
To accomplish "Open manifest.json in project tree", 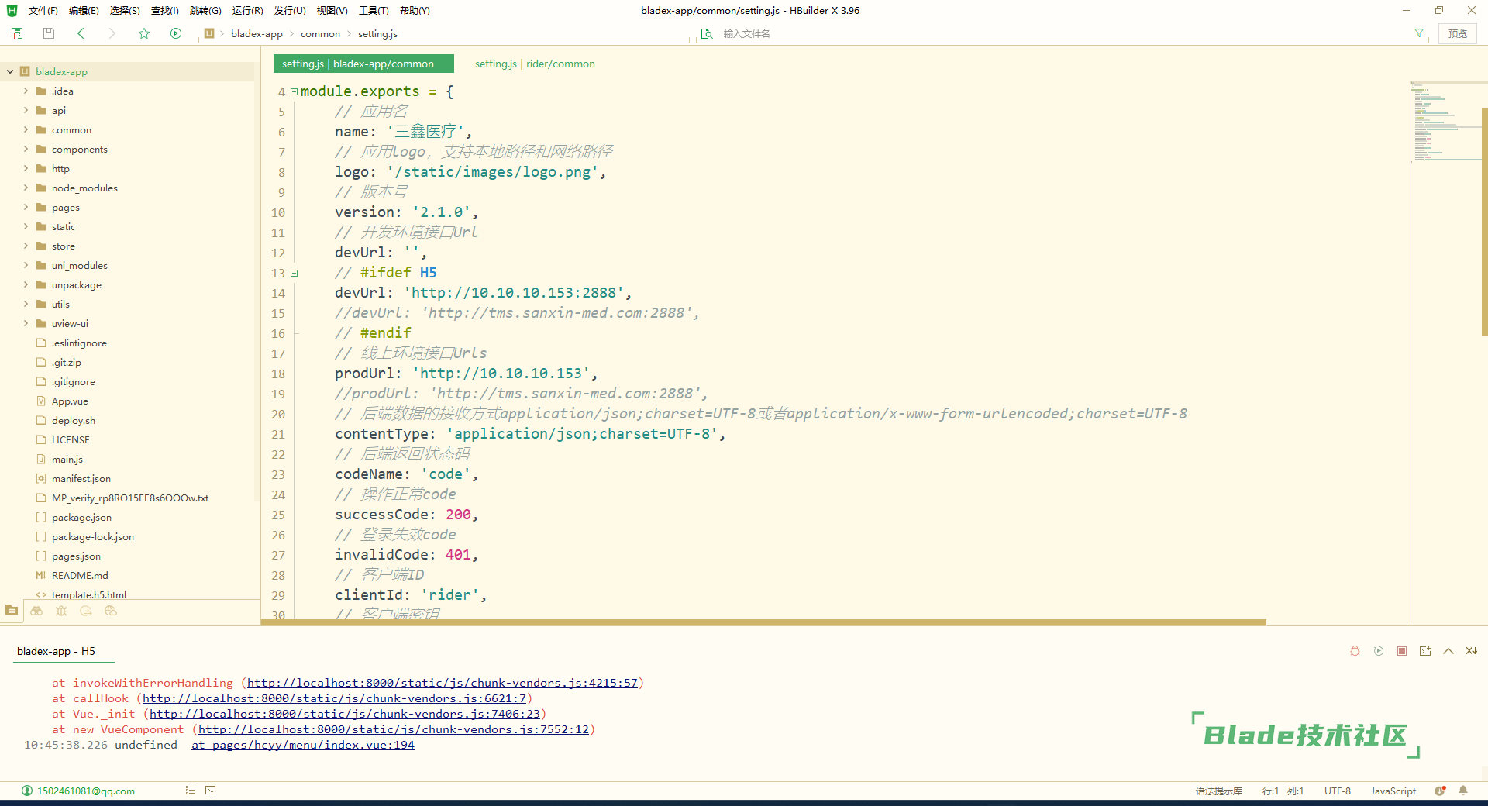I will (81, 478).
